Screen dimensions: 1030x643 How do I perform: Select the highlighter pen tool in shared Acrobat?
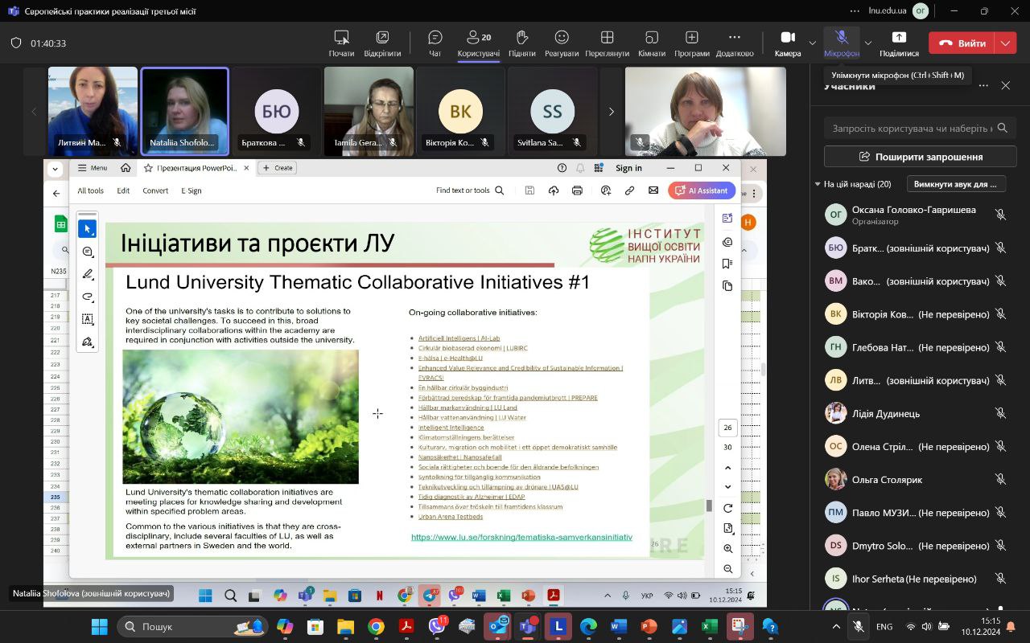pos(87,274)
